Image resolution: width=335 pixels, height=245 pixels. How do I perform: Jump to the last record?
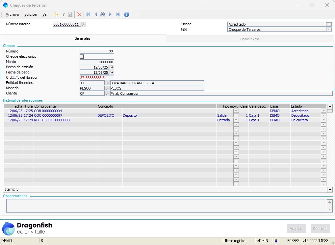118,14
